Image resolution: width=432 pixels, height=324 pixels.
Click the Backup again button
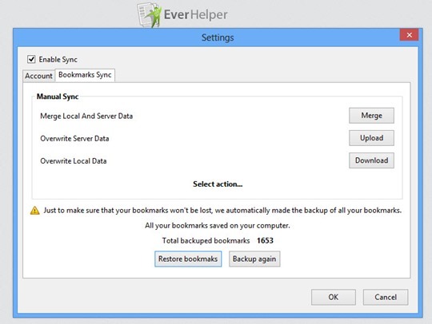pyautogui.click(x=254, y=259)
